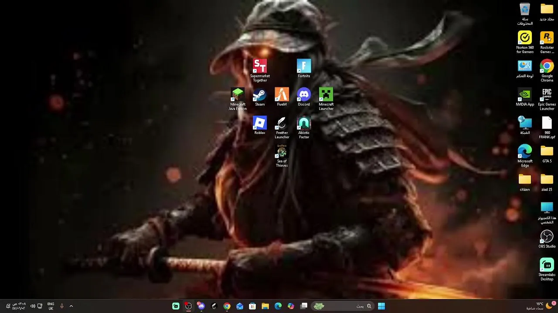Open Microsoft Store from the taskbar
This screenshot has height=313, width=558.
252,306
